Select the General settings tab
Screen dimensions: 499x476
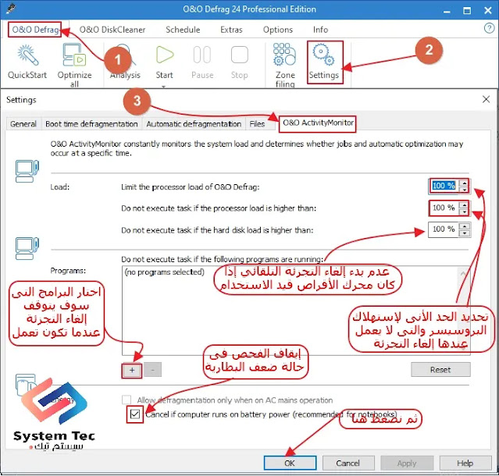click(23, 124)
